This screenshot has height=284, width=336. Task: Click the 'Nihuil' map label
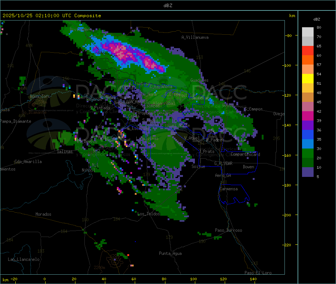pos(88,170)
